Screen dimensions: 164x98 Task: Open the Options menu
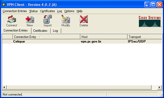pos(69,11)
